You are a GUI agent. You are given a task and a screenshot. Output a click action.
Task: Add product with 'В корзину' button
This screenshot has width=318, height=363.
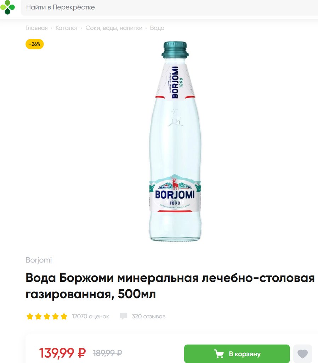coord(237,353)
